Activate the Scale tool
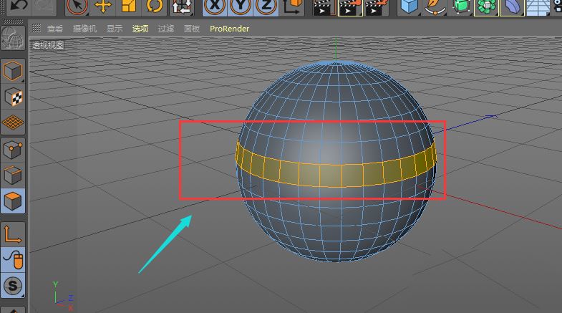The height and width of the screenshot is (313, 562). (x=129, y=6)
